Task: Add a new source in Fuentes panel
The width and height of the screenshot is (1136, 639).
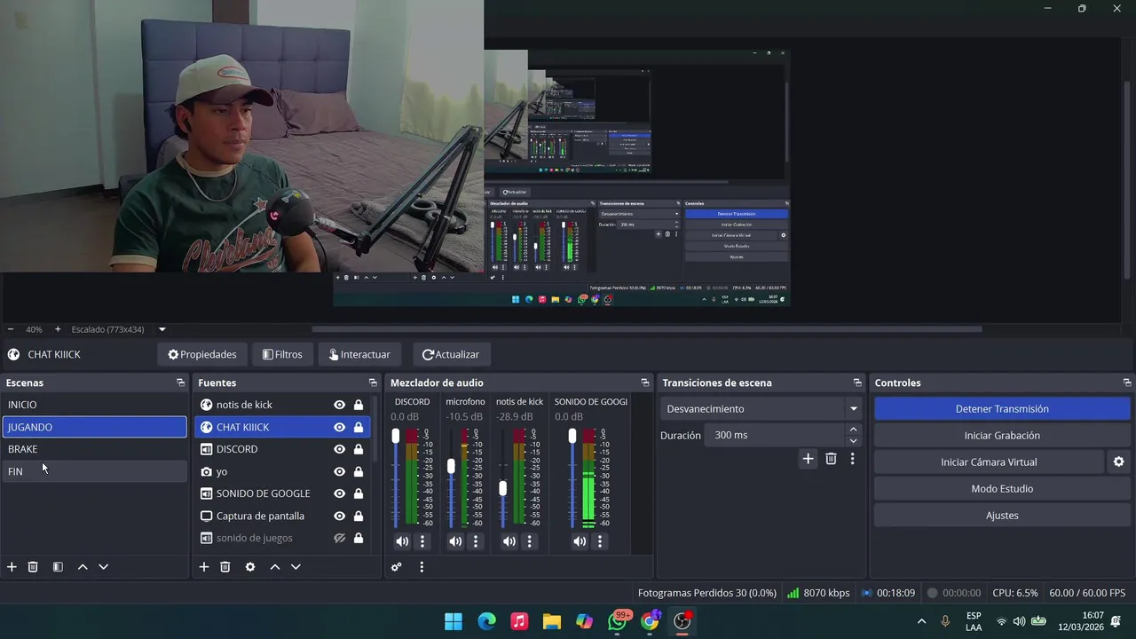Action: pos(204,566)
